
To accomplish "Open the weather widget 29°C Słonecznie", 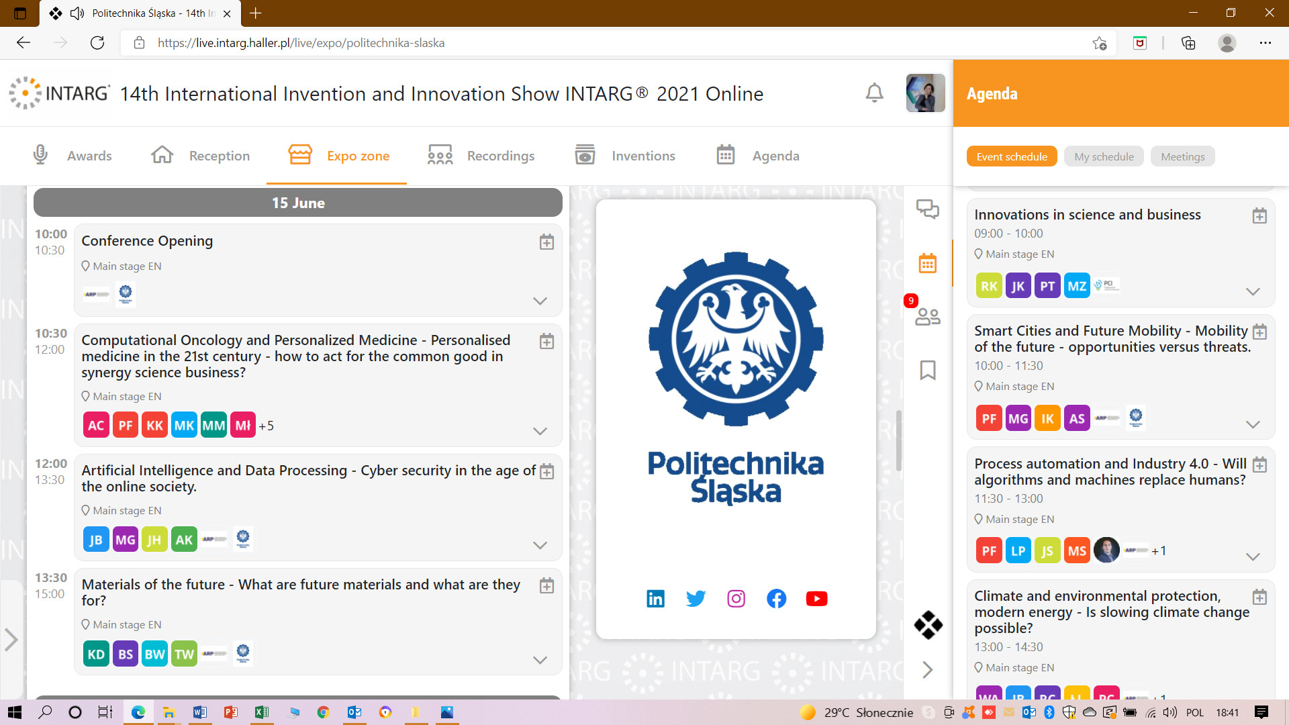I will [x=857, y=712].
